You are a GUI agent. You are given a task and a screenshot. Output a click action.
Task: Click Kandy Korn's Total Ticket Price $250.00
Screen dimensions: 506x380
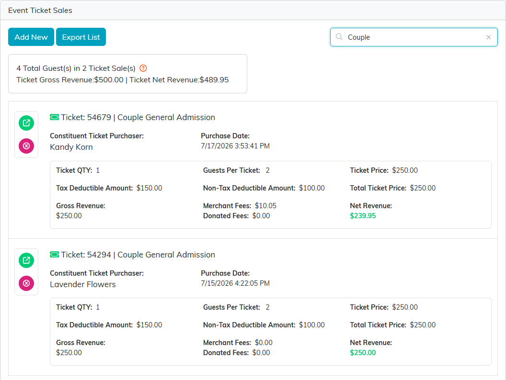[x=423, y=188]
